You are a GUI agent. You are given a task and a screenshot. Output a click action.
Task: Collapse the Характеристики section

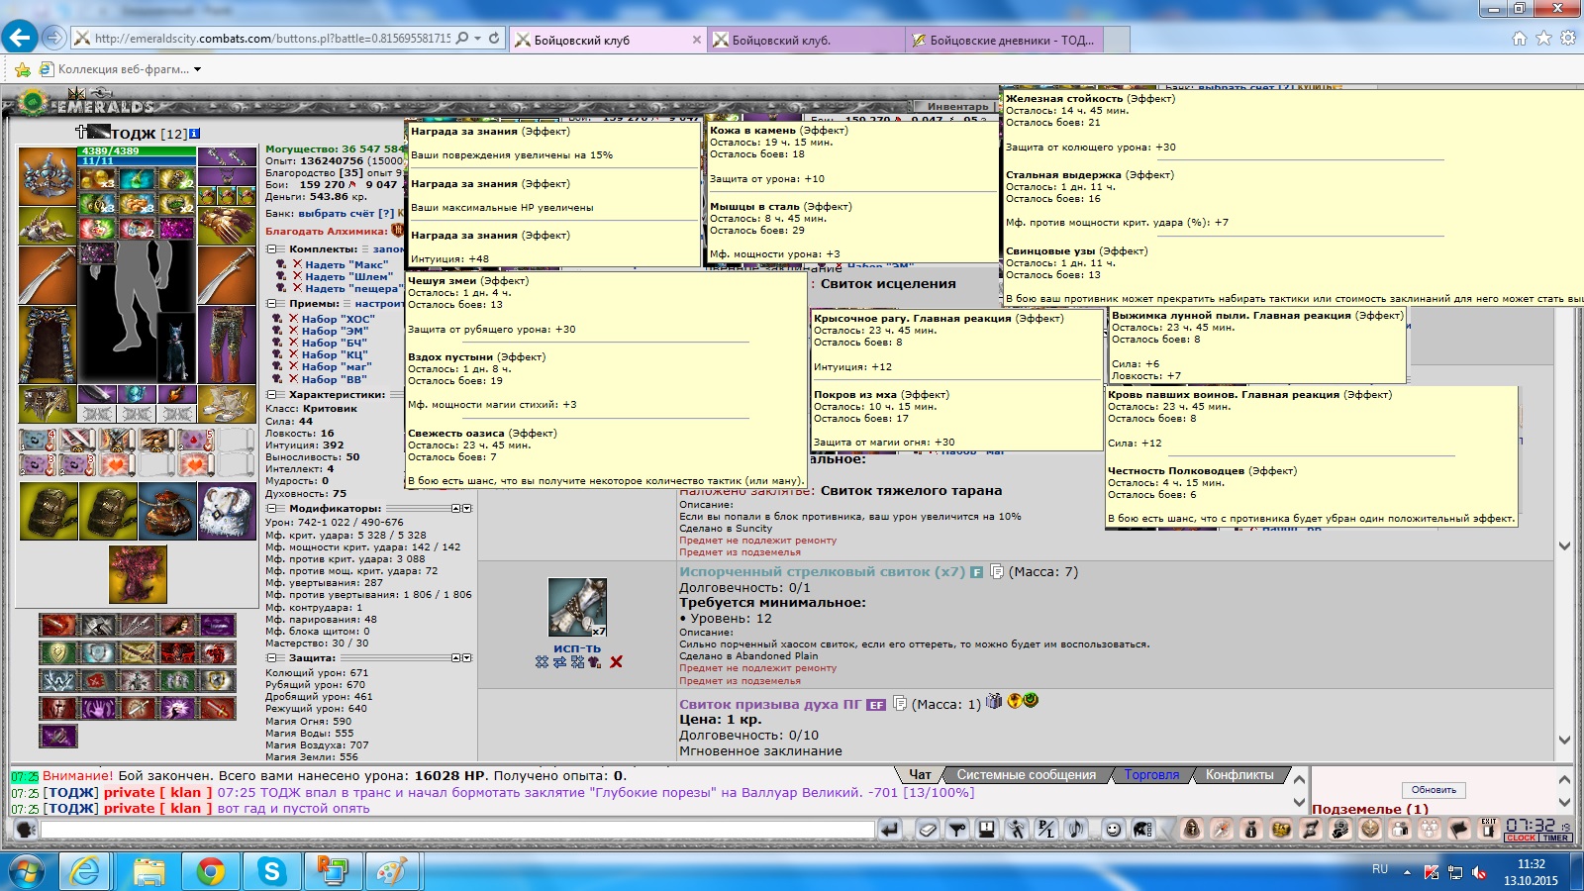tap(271, 394)
